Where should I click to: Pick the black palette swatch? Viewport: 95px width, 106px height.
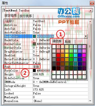54,68
